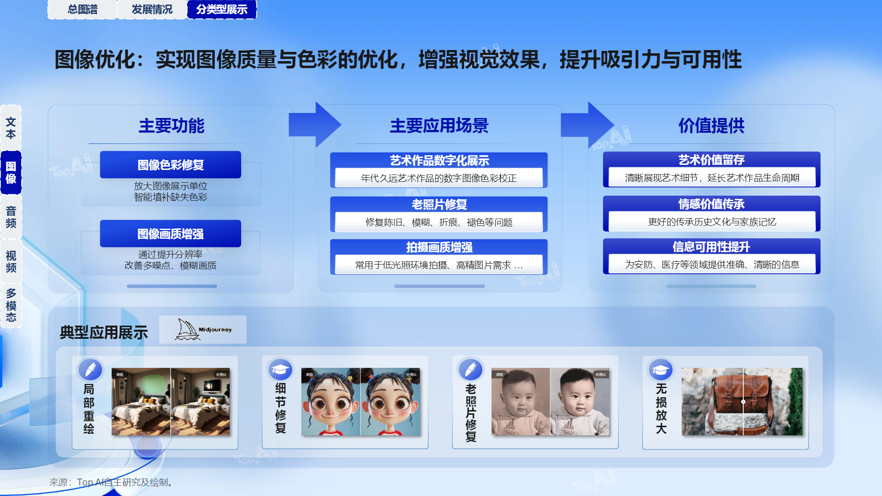Click text 清晰展现艺术细节，延长艺术作品生命周期
Screen dimensions: 882x496
click(x=712, y=178)
